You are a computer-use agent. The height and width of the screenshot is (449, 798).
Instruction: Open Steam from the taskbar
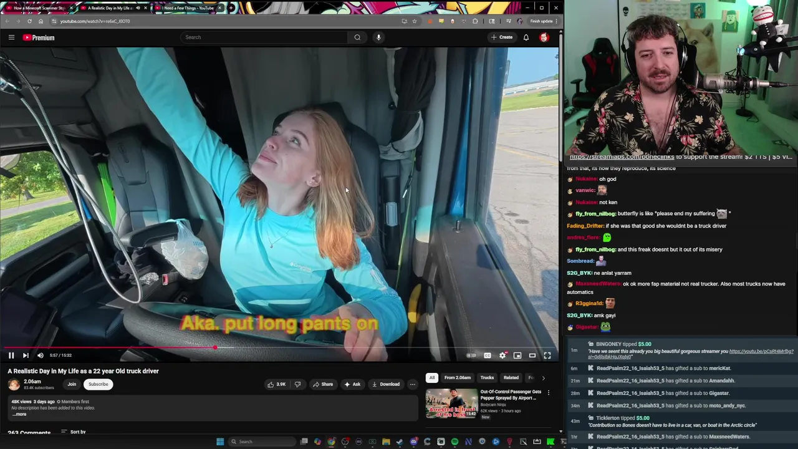coord(400,442)
